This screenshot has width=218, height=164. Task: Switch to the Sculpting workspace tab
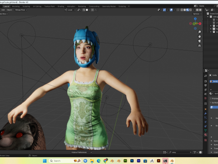[x=26, y=6]
